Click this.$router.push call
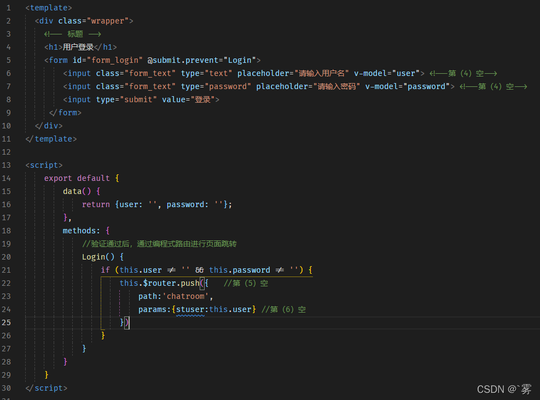This screenshot has width=540, height=400. tap(159, 283)
